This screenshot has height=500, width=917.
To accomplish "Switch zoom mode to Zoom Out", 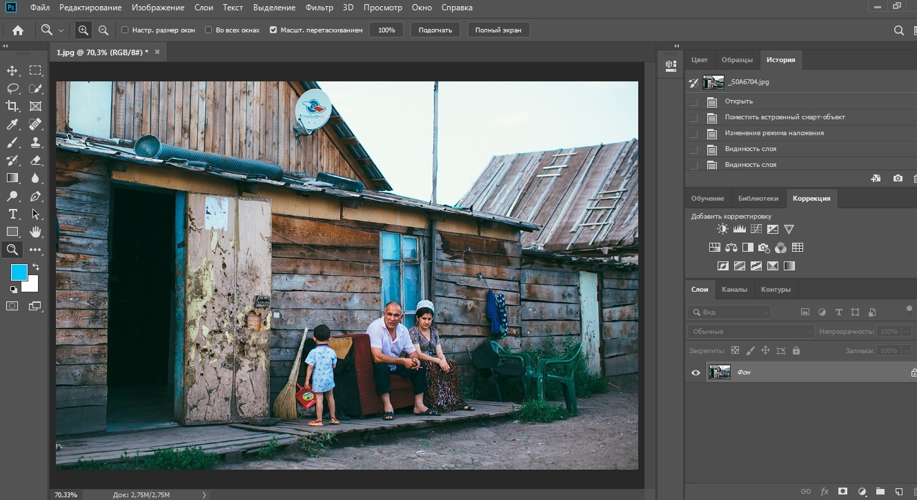I will point(103,30).
